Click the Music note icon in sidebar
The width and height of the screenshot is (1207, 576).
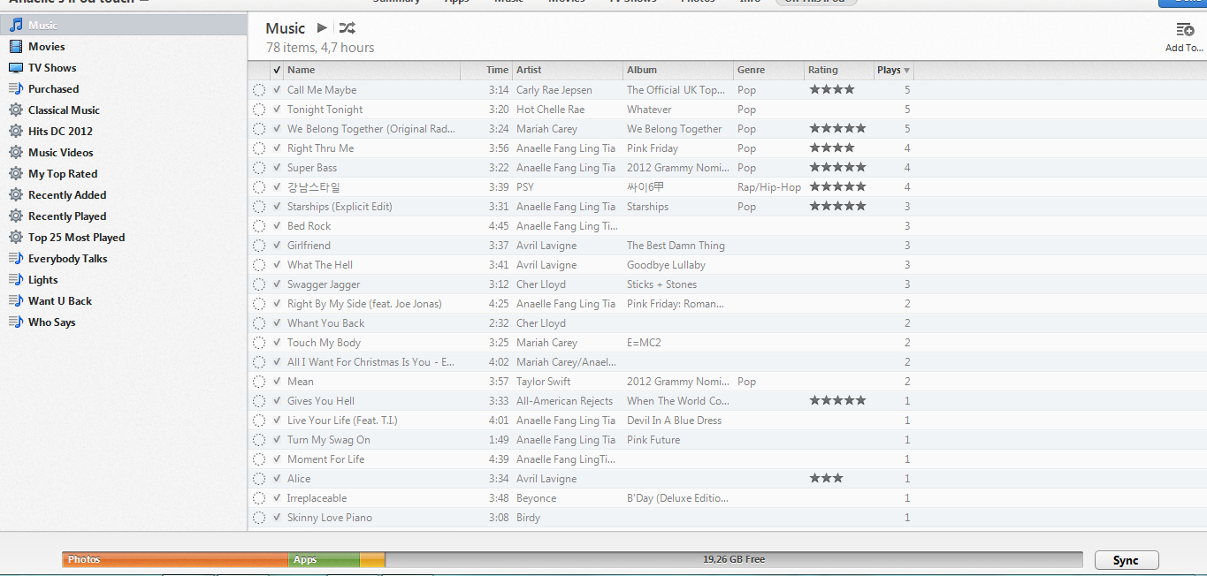16,26
